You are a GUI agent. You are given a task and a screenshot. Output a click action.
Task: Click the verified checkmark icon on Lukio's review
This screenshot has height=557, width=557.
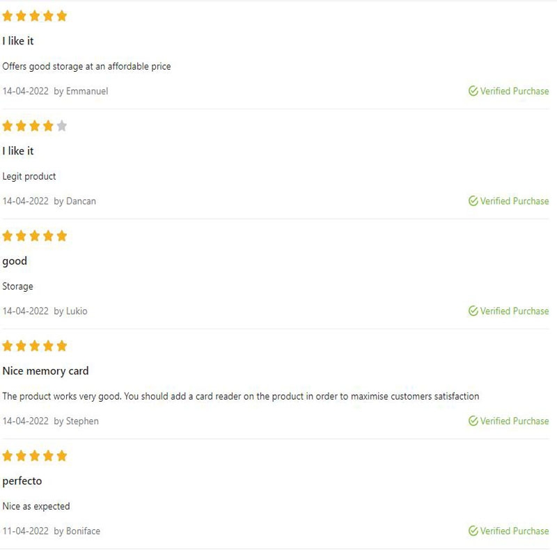(x=473, y=311)
